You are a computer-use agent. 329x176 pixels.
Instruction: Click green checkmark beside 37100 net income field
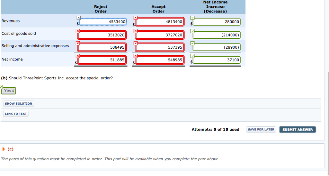(x=192, y=56)
